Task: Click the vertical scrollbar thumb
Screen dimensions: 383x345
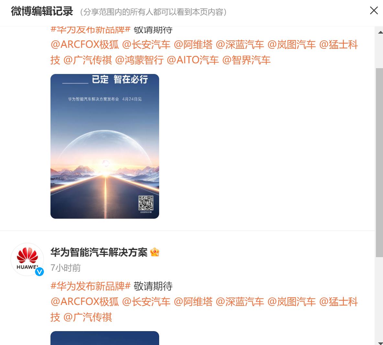Action: [x=379, y=162]
